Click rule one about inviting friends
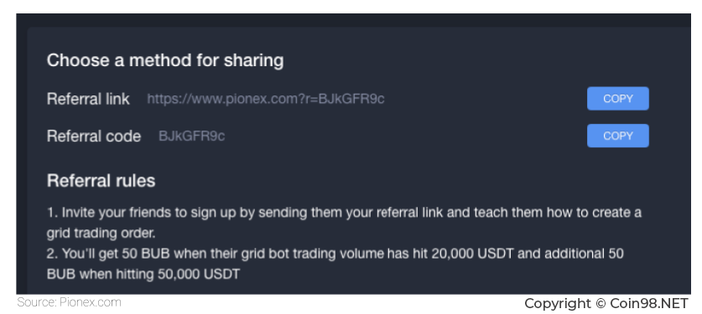 344,223
